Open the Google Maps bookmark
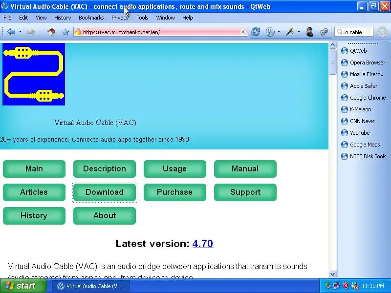This screenshot has height=293, width=391. [361, 145]
